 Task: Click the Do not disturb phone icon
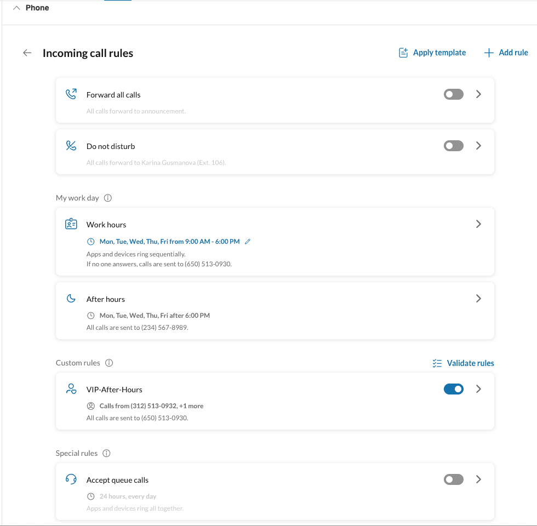tap(71, 146)
